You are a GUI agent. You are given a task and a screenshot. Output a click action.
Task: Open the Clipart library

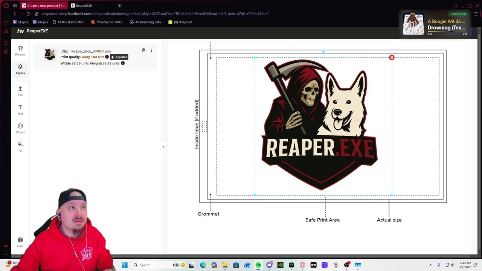[x=20, y=128]
